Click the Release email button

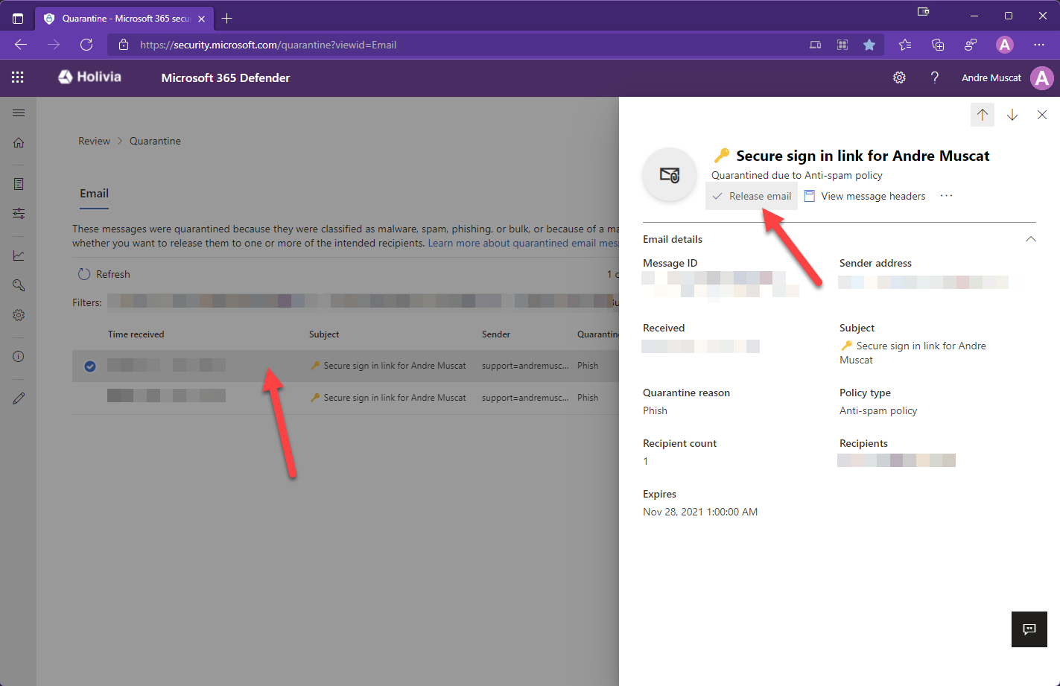click(x=752, y=195)
